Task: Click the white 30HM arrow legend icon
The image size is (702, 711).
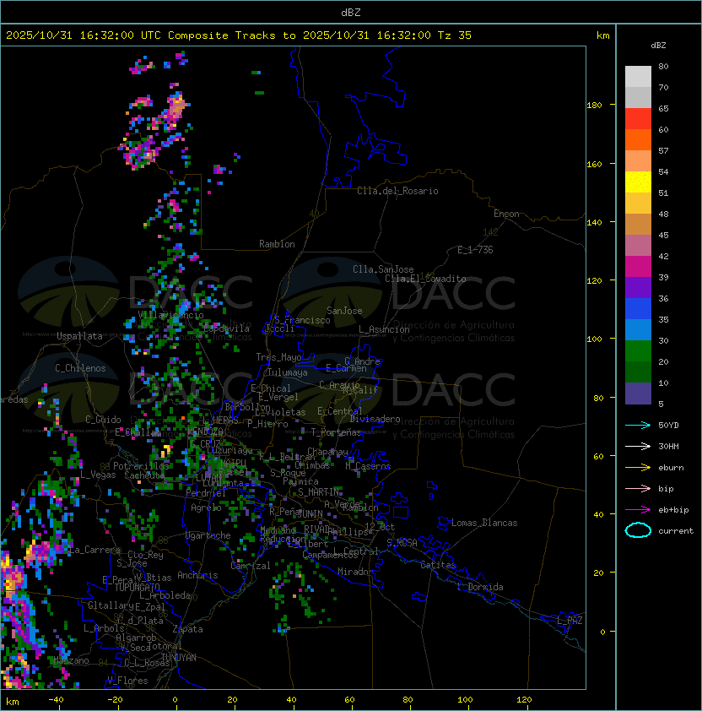Action: [x=638, y=447]
